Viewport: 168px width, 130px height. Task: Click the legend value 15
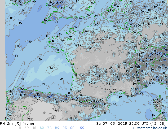point(19,128)
